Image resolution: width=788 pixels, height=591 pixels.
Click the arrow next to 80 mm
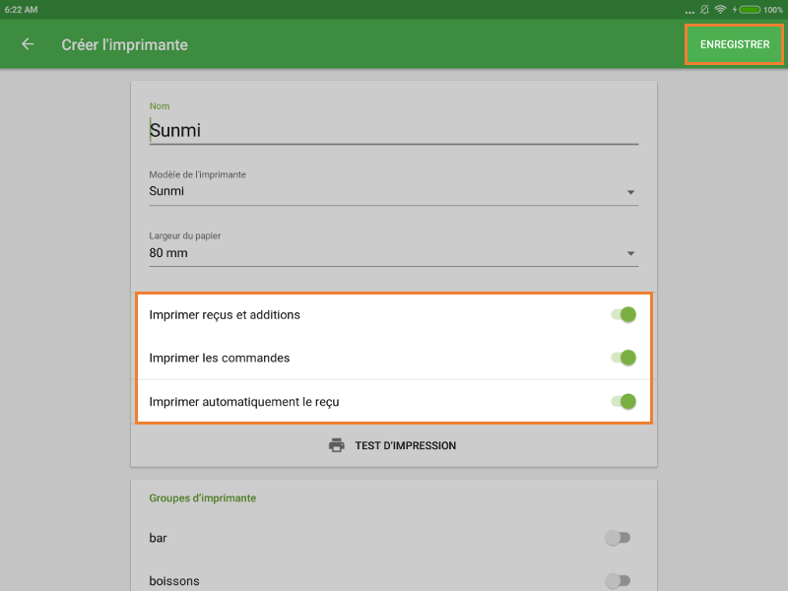(630, 254)
